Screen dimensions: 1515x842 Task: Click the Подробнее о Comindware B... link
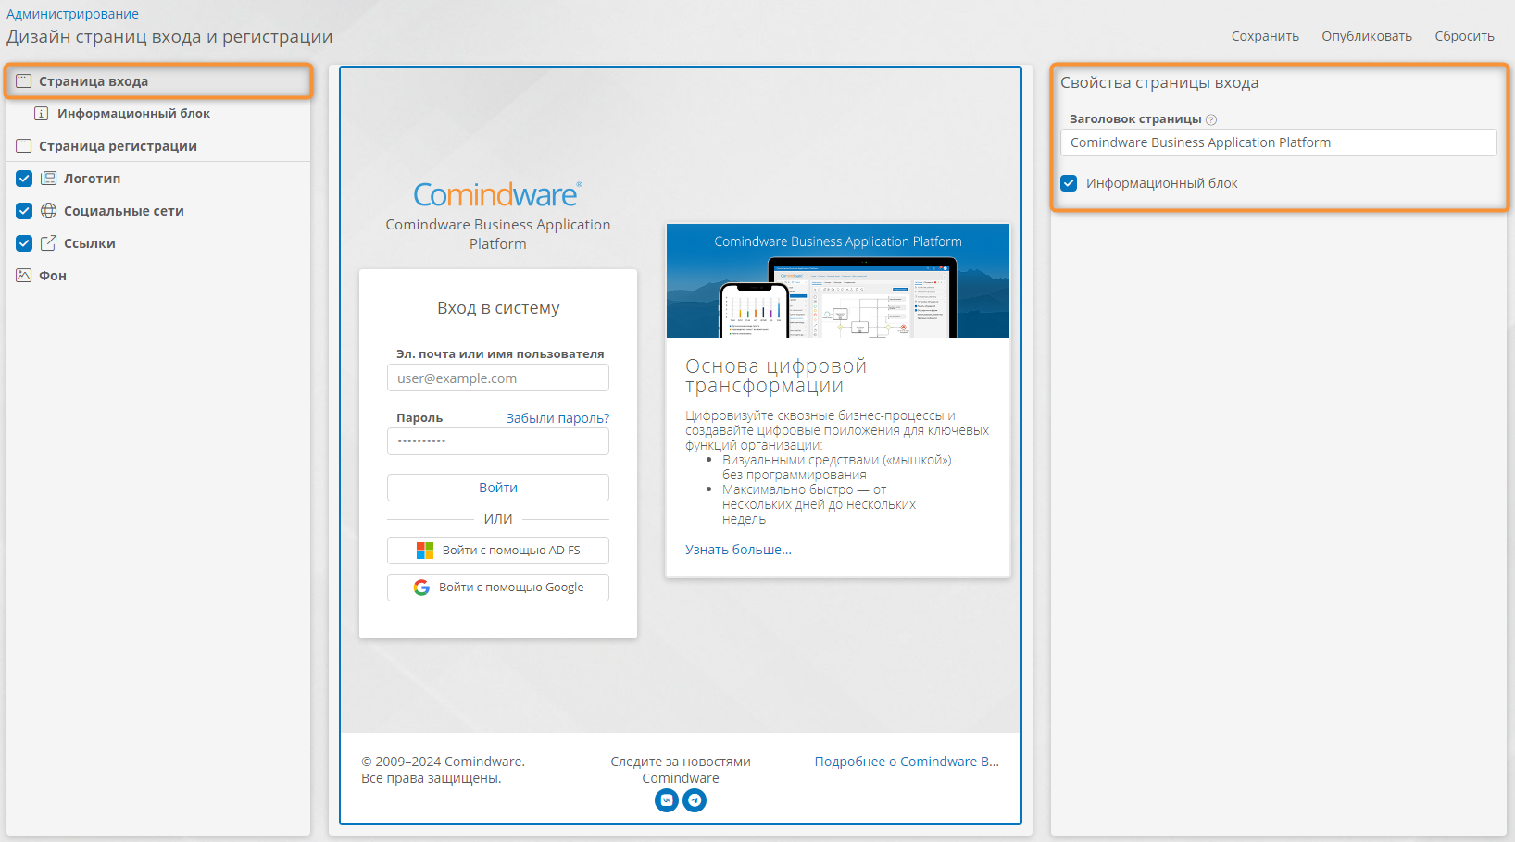pyautogui.click(x=907, y=762)
